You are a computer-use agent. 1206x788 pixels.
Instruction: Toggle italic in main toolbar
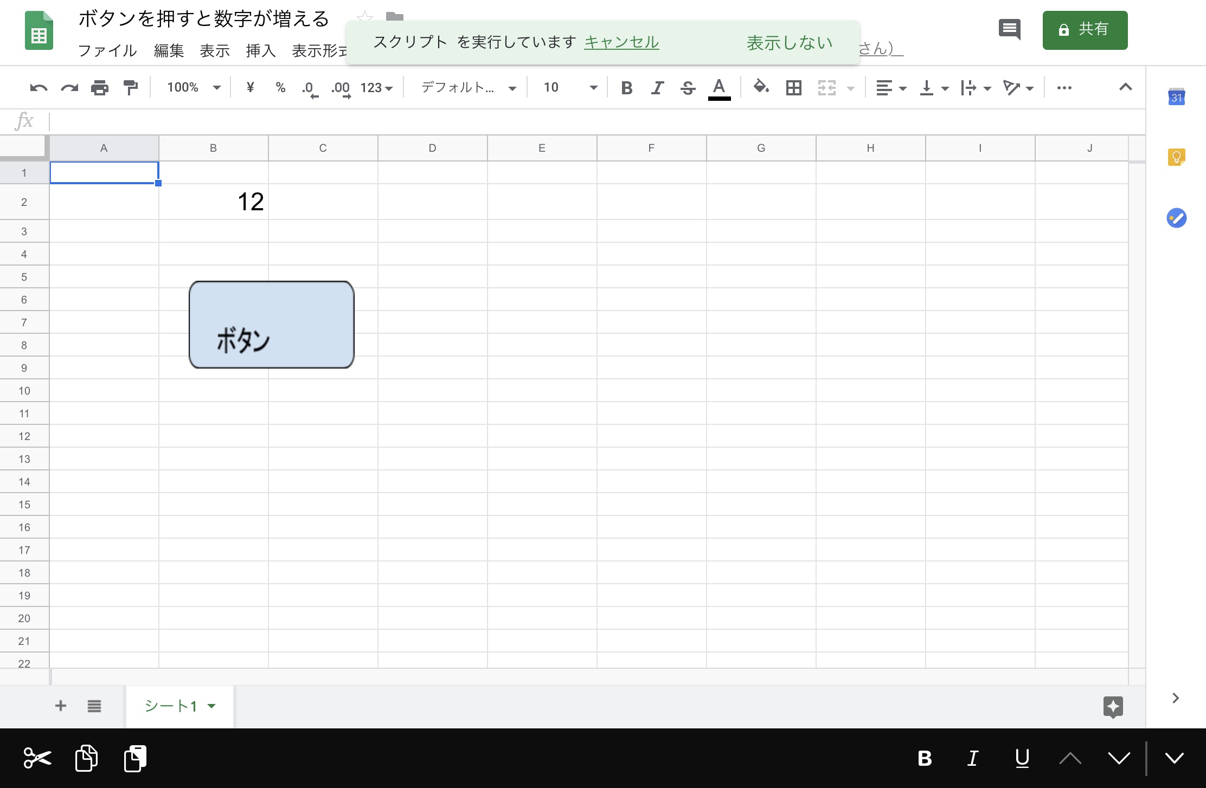coord(657,88)
